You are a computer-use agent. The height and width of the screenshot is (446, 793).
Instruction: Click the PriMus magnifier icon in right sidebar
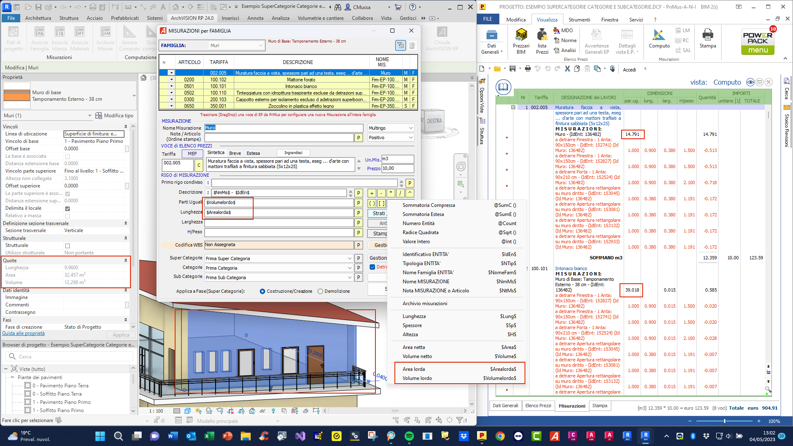pos(768,389)
